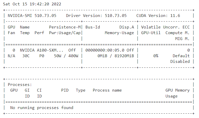Click the GPU-Util column header

pyautogui.click(x=151, y=33)
